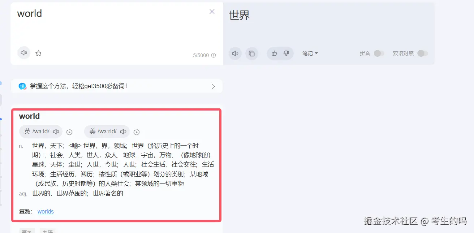
Task: Play American pronunciation speaker icon
Action: 123,132
